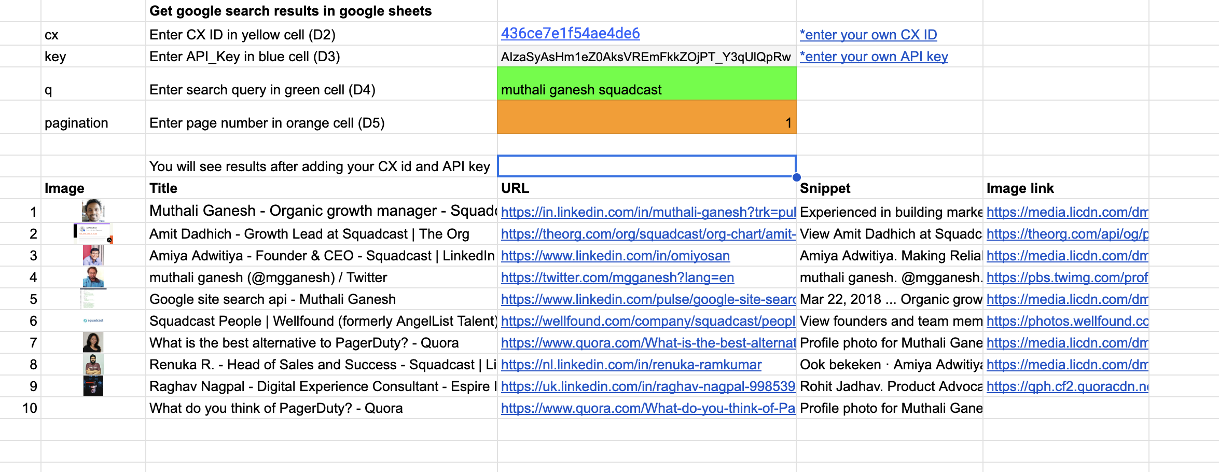Image resolution: width=1219 pixels, height=472 pixels.
Task: Select the orange page number cell
Action: click(646, 117)
